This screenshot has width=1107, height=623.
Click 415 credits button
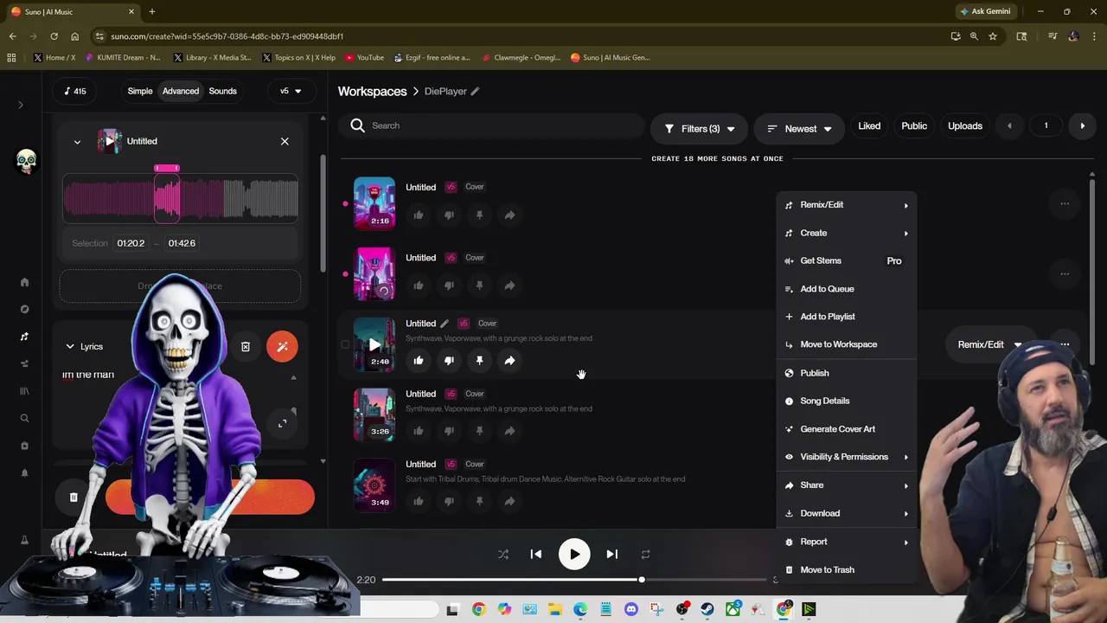[75, 91]
